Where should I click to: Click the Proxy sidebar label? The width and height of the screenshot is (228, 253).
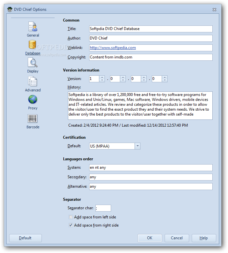[x=33, y=108]
